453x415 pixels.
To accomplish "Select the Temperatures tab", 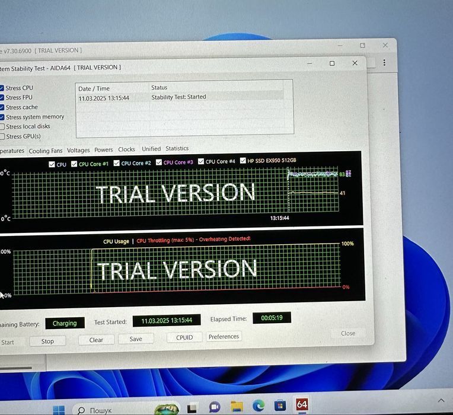I will (x=12, y=151).
